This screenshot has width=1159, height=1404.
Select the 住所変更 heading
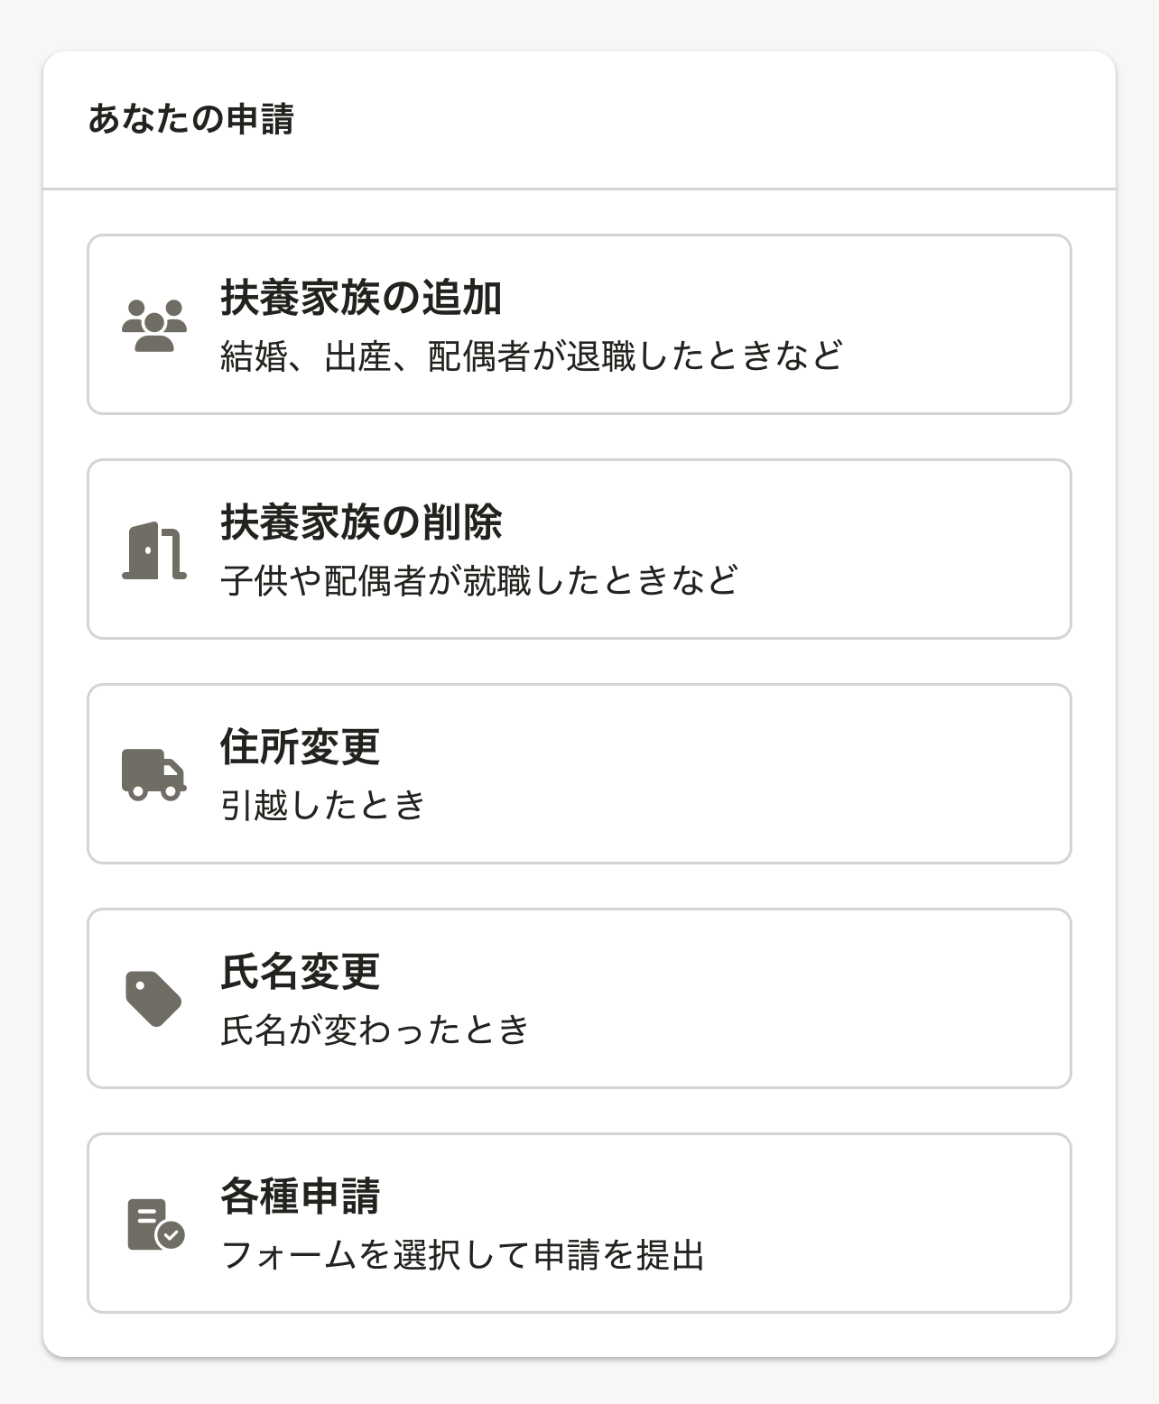[300, 747]
